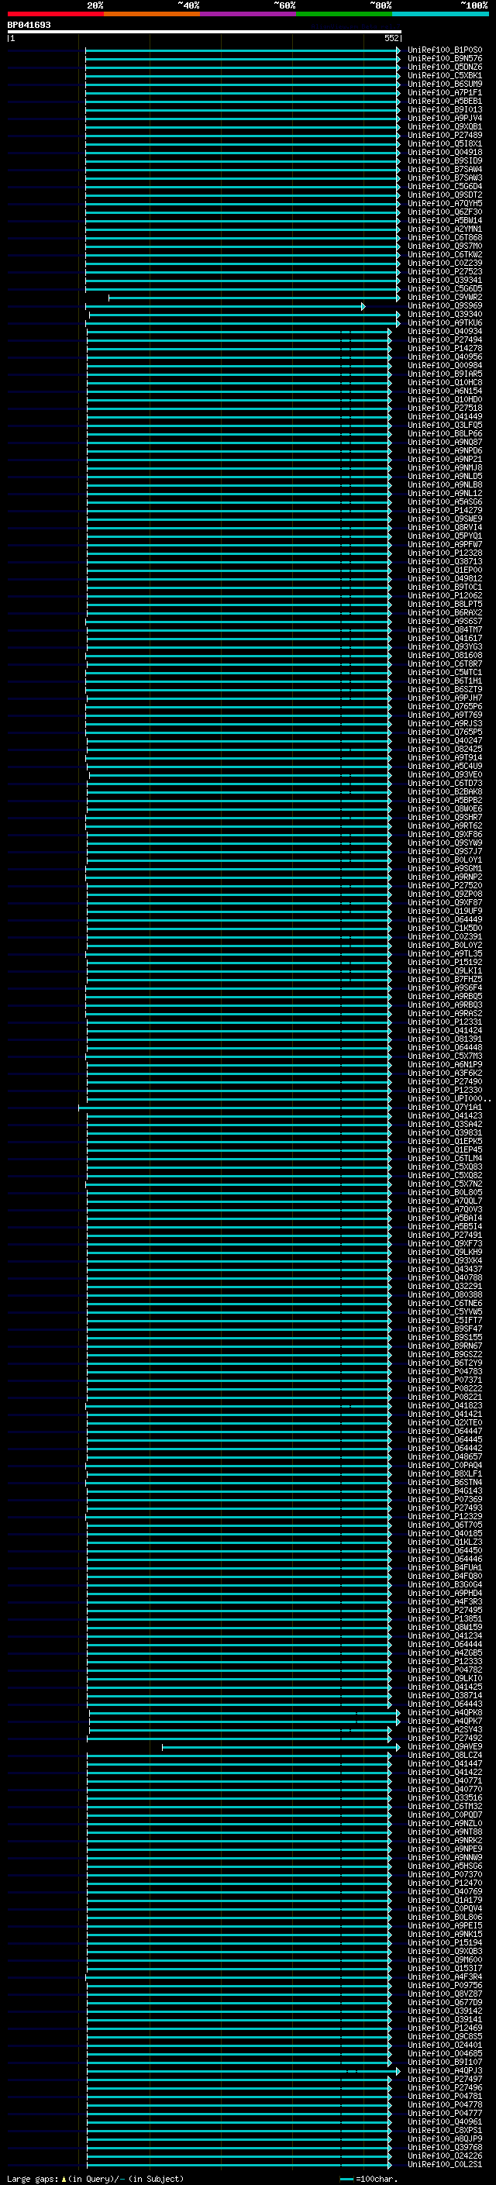This screenshot has height=2185, width=496.
Task: Select hit label UniRef100_Q39340
Action: 445,314
